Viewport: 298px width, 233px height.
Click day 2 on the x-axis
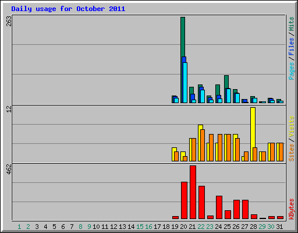pos(28,227)
